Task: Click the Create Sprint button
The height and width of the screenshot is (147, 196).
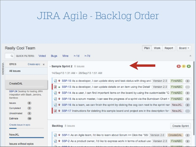Action: coord(180,126)
